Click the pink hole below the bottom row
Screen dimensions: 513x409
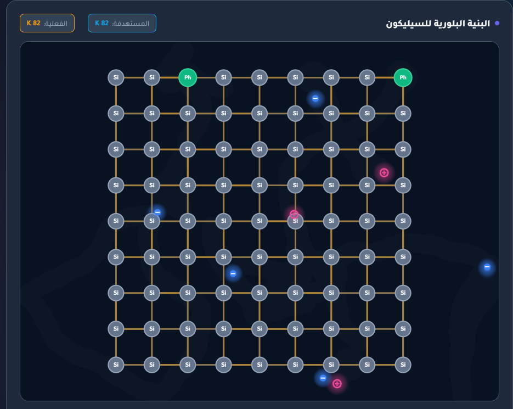click(x=337, y=384)
